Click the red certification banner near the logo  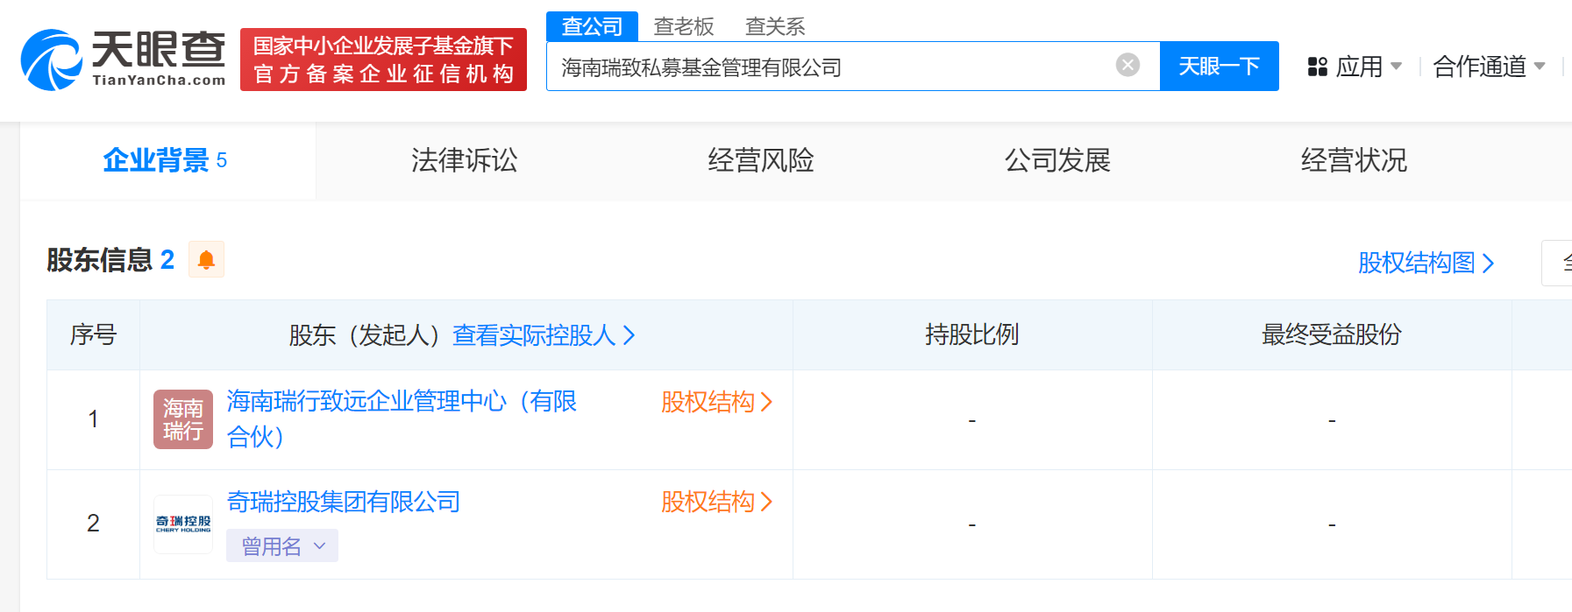(383, 60)
